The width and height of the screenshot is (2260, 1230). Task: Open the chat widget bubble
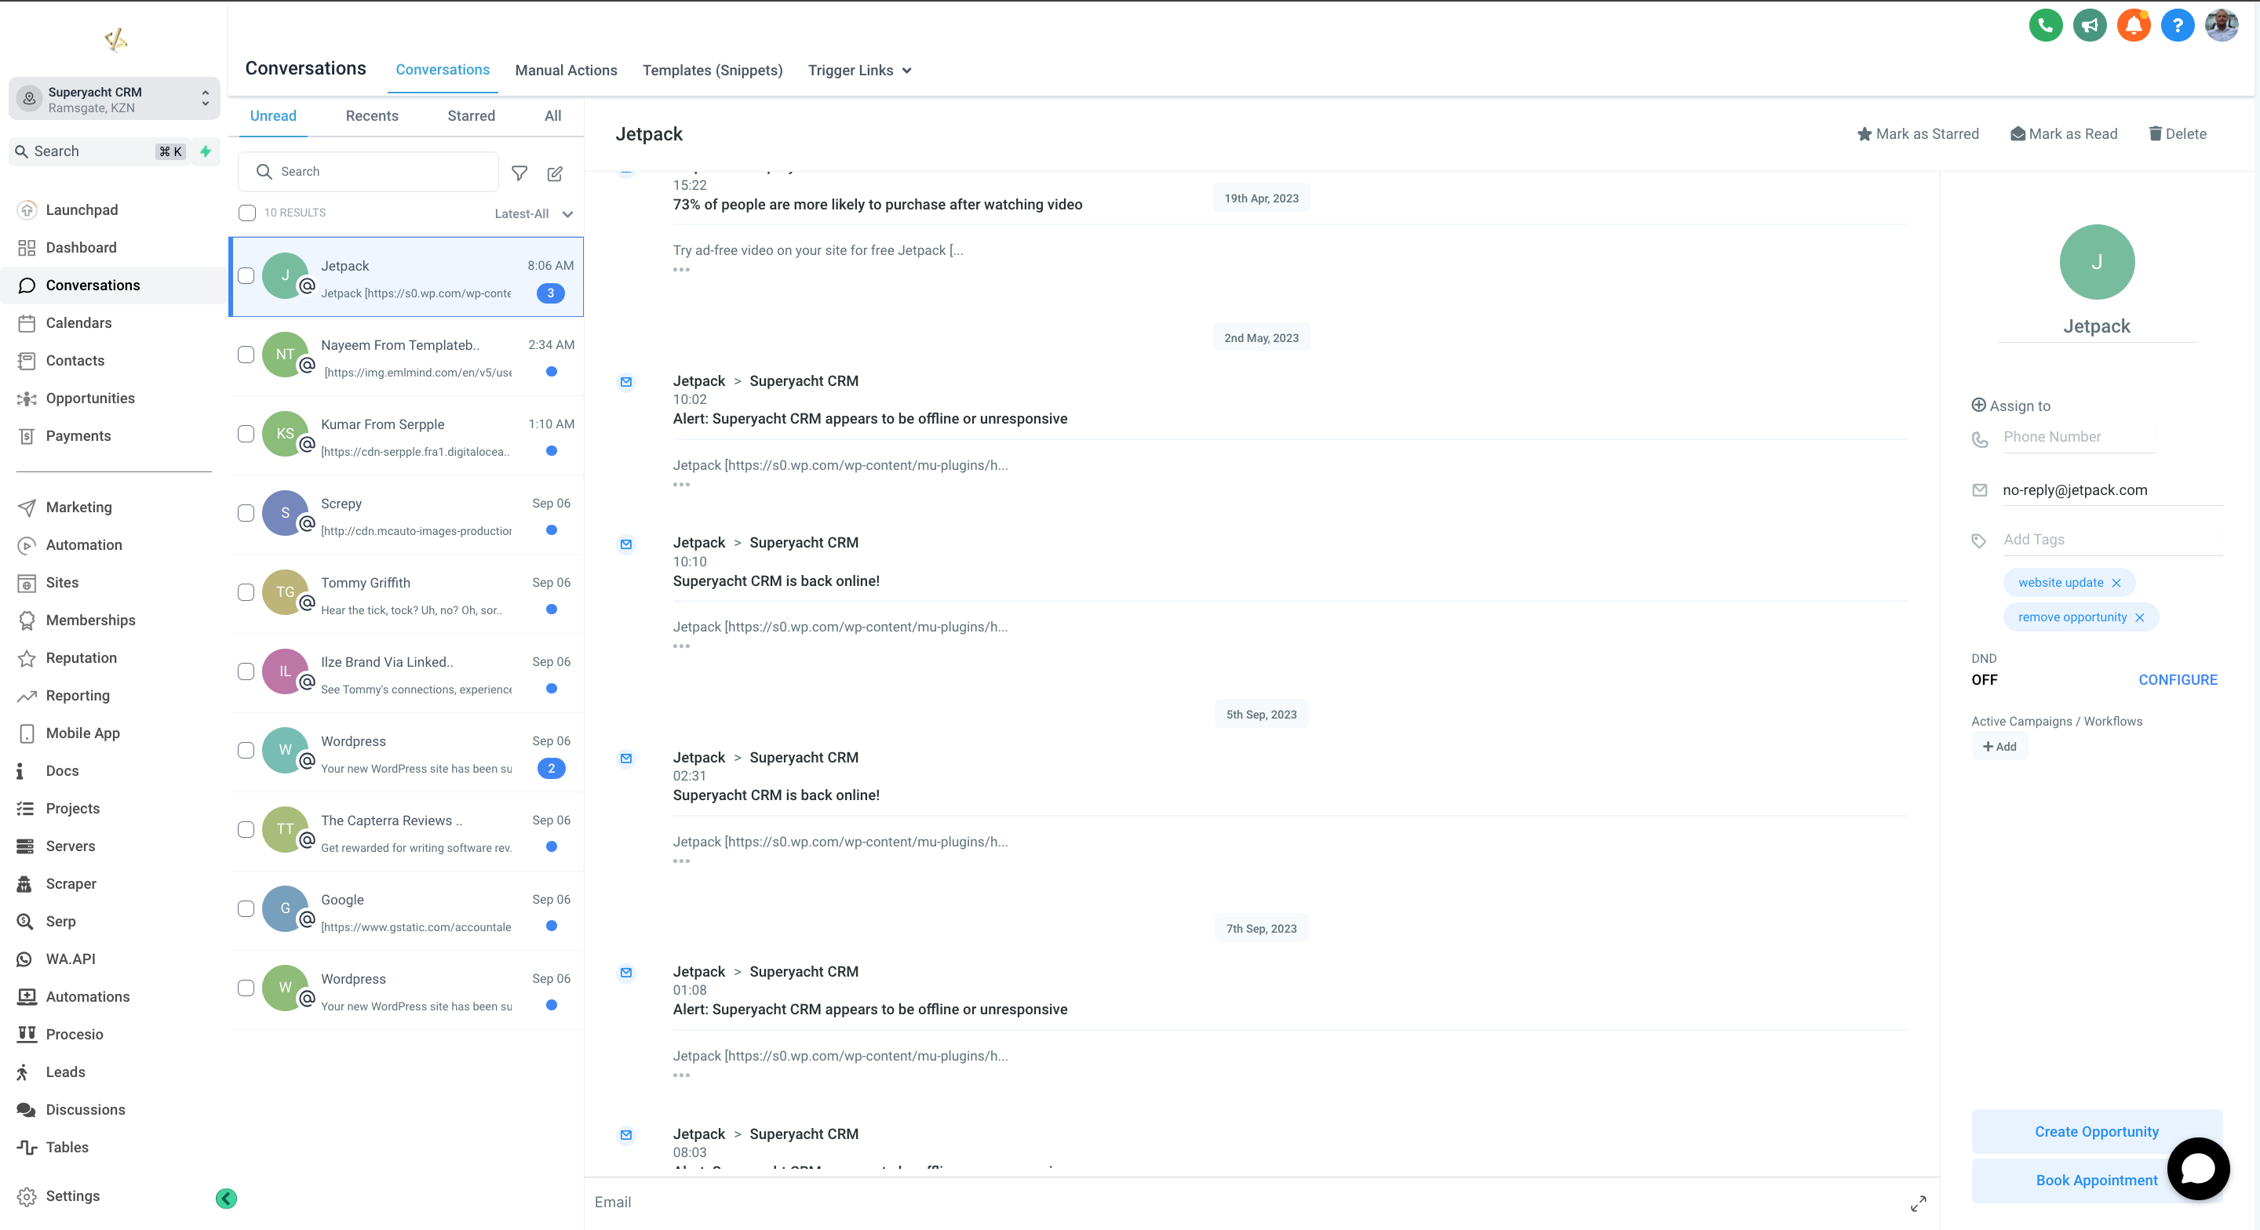[2198, 1168]
